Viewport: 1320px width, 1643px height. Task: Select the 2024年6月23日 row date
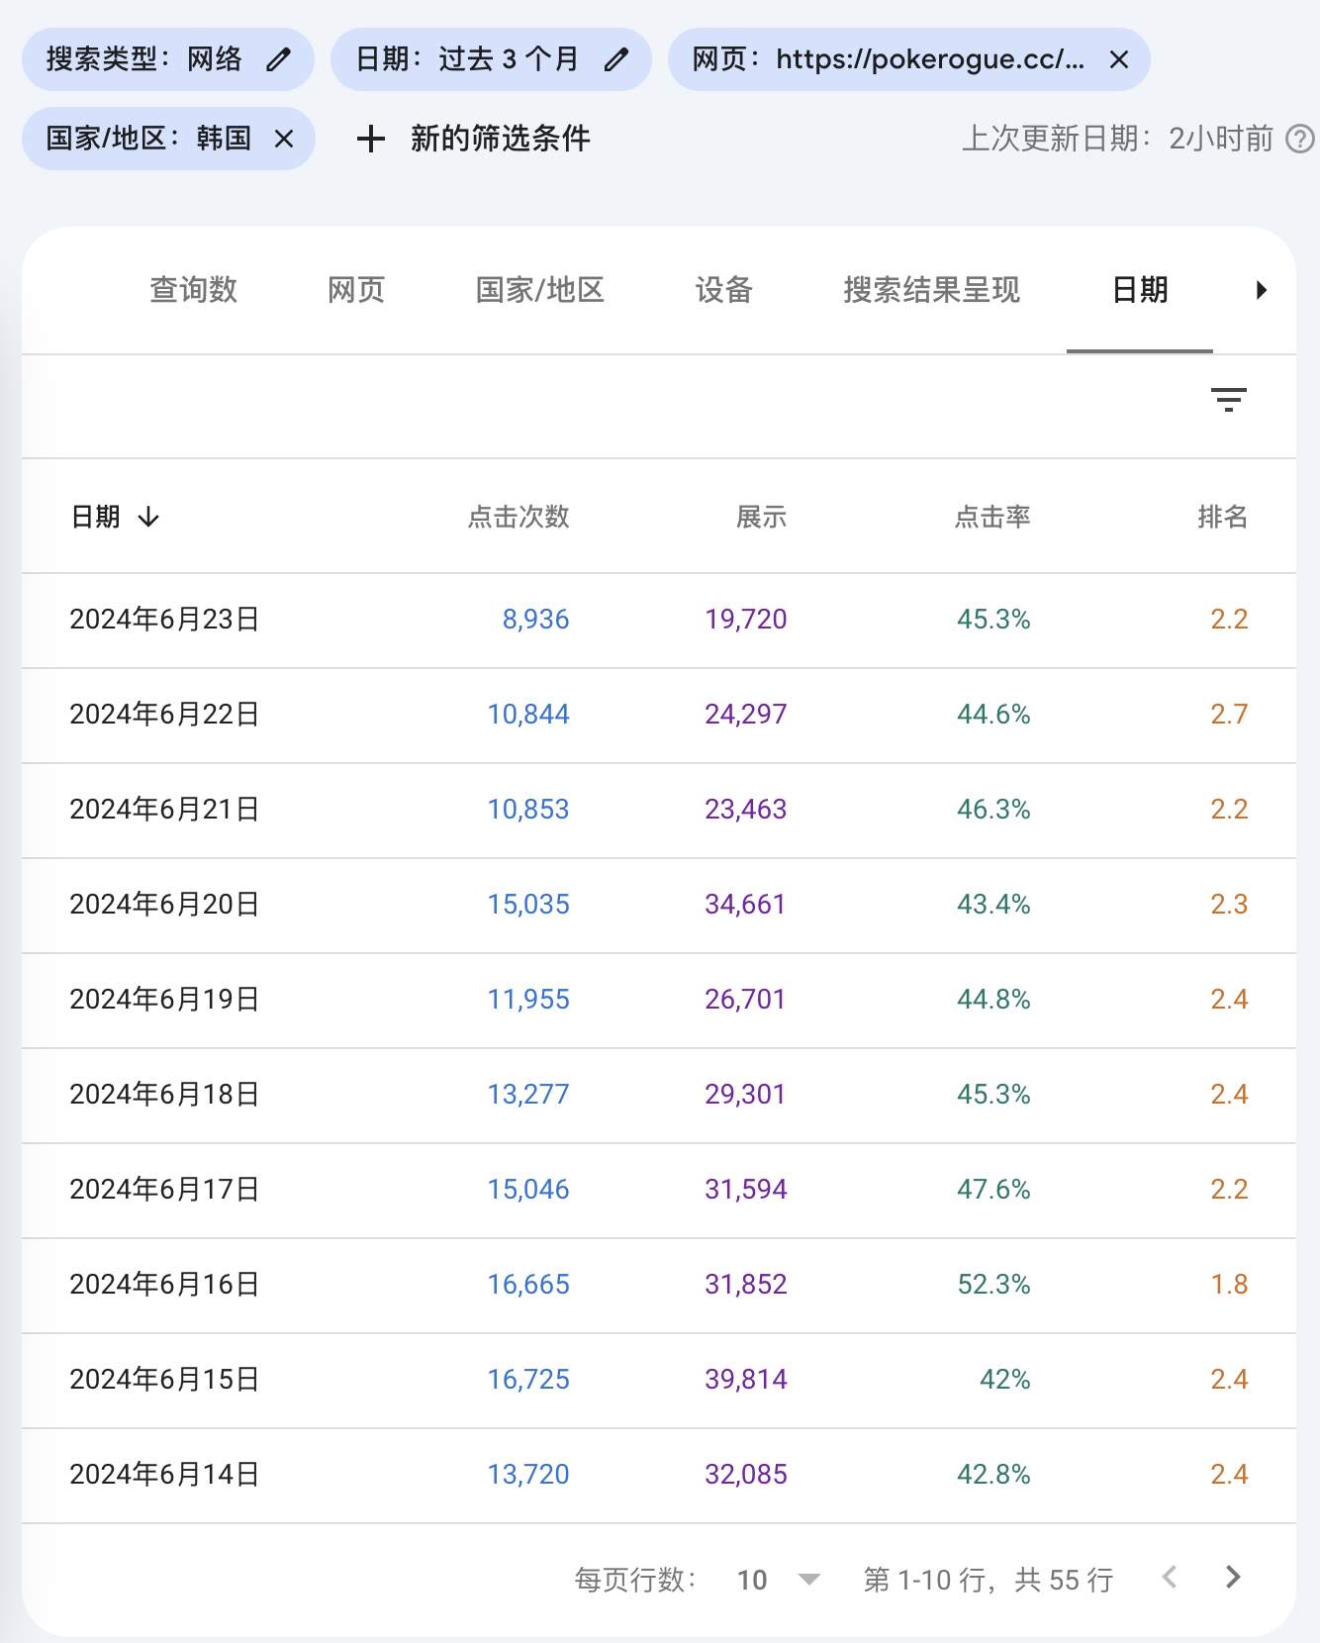coord(164,620)
